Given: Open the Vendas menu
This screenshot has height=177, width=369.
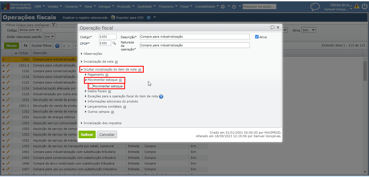Looking at the screenshot, I should [55, 7].
